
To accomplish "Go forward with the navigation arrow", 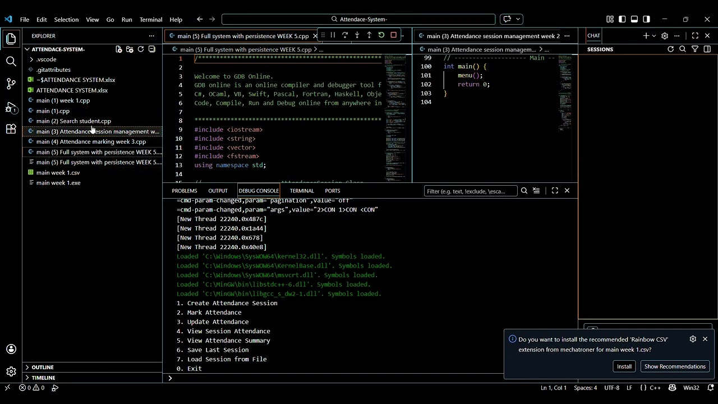I will tap(213, 19).
